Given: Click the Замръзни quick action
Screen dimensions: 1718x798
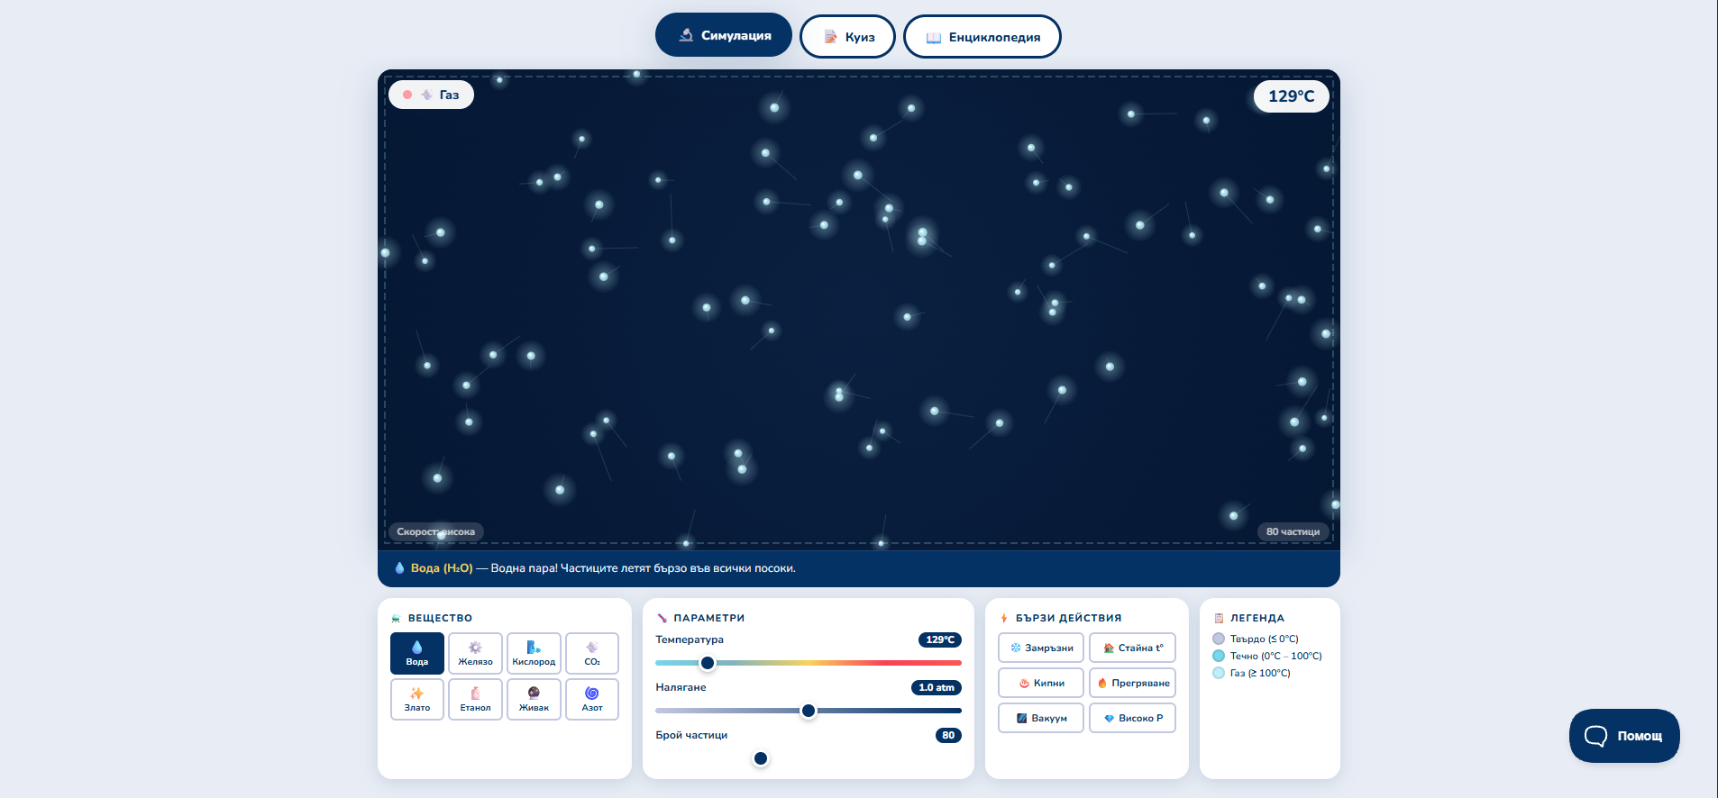Looking at the screenshot, I should point(1040,648).
